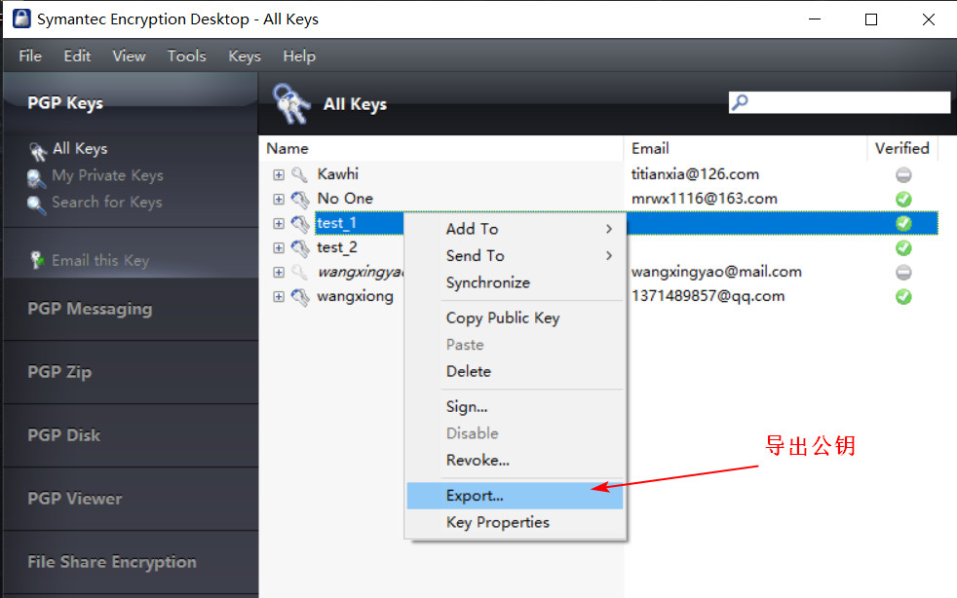Screen dimensions: 957x598
Task: Click inside the key search field
Action: tap(840, 102)
